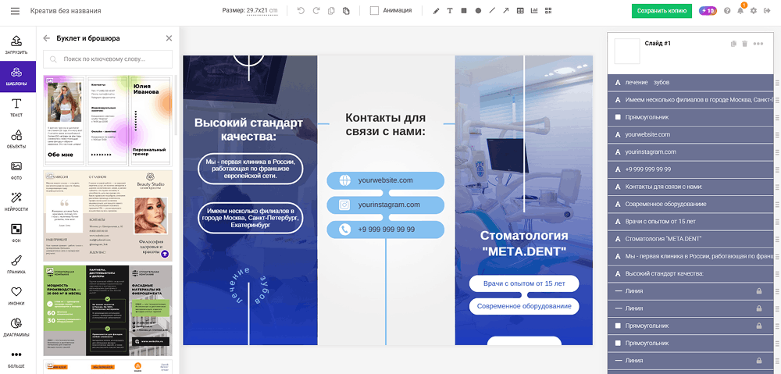Screen dimensions: 781x374
Task: Close the Буклет и брошюра panel
Action: pyautogui.click(x=169, y=38)
